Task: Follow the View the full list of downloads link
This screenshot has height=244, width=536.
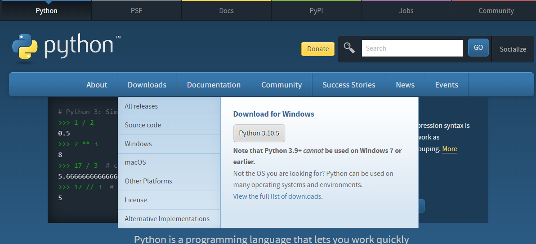Action: [x=277, y=196]
